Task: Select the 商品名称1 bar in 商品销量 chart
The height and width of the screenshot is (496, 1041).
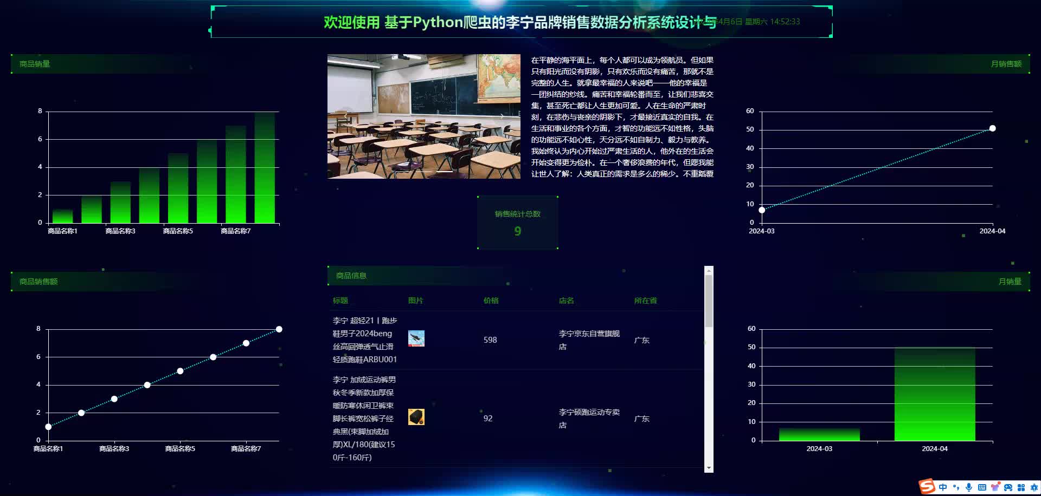Action: [62, 216]
